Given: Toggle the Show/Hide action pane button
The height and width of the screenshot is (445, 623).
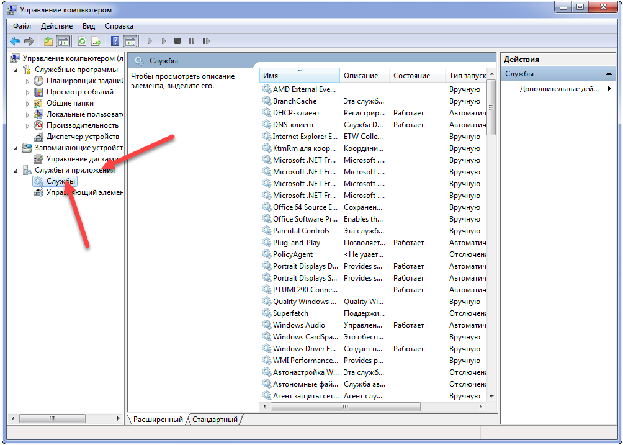Looking at the screenshot, I should pyautogui.click(x=130, y=42).
